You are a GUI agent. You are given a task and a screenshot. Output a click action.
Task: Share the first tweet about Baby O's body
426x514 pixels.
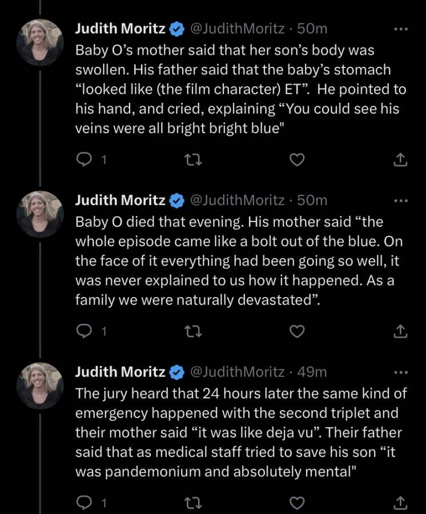pyautogui.click(x=400, y=160)
